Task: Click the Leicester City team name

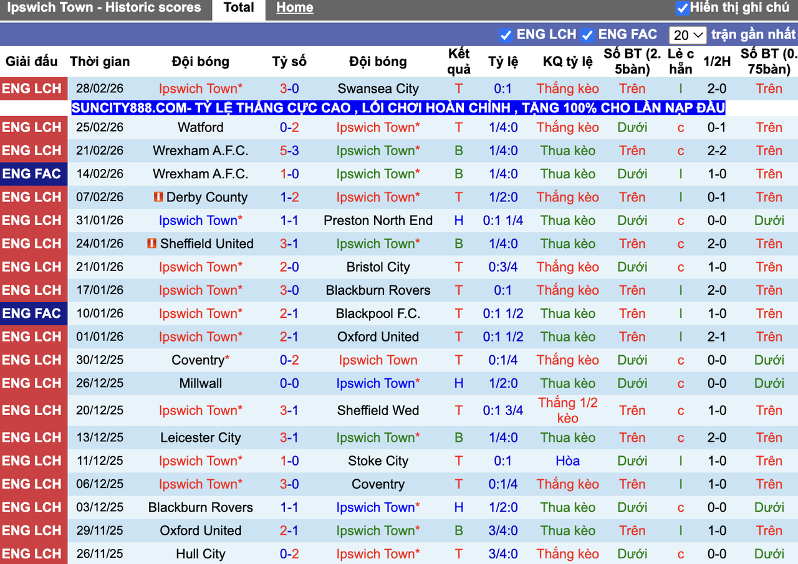Action: pyautogui.click(x=201, y=437)
